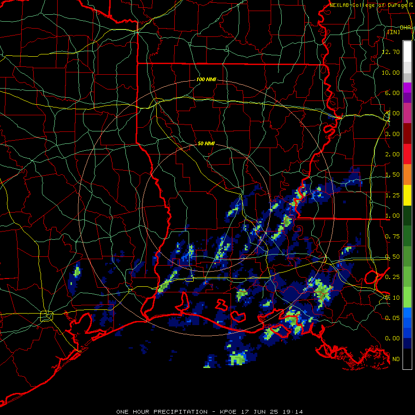Click the '0.00' legend value
The image size is (415, 415).
point(392,338)
